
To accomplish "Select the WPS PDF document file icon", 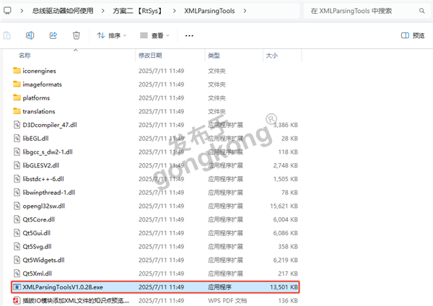I will (x=17, y=300).
